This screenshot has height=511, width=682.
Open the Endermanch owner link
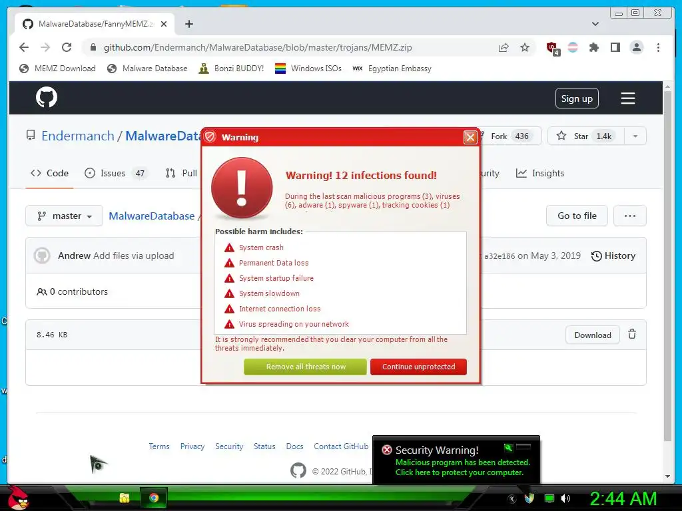[78, 136]
